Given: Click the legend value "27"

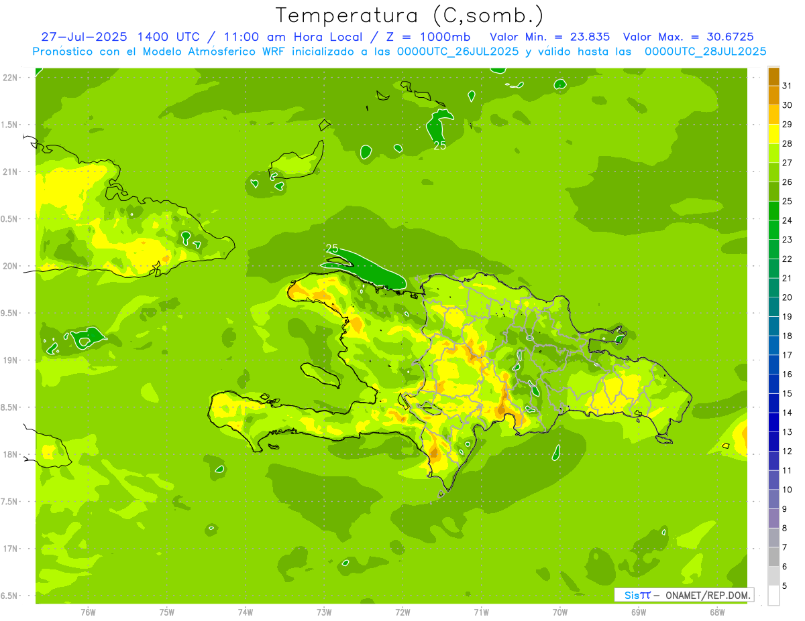Looking at the screenshot, I should [x=788, y=163].
